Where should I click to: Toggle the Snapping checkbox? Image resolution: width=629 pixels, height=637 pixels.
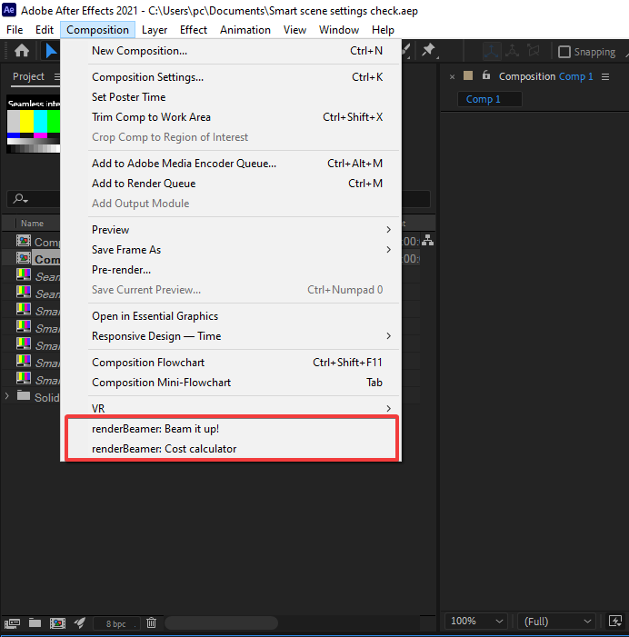(564, 52)
